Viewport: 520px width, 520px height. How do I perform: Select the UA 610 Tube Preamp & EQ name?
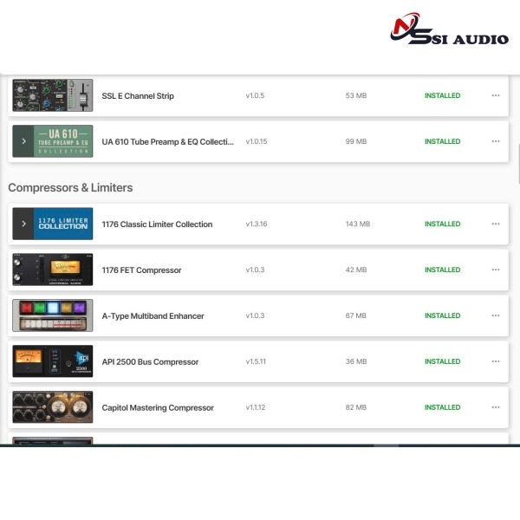167,141
